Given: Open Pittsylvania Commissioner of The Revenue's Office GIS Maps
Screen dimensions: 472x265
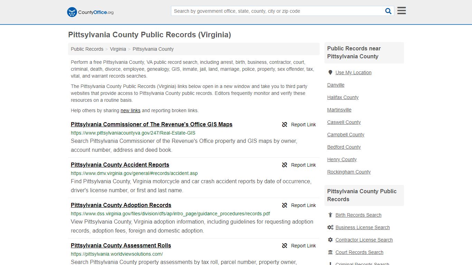Looking at the screenshot, I should pyautogui.click(x=152, y=124).
